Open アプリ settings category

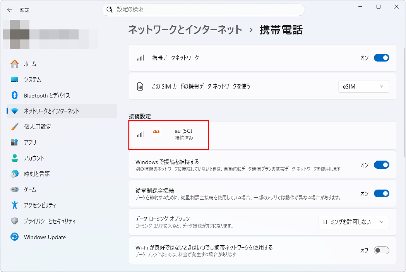[62, 142]
